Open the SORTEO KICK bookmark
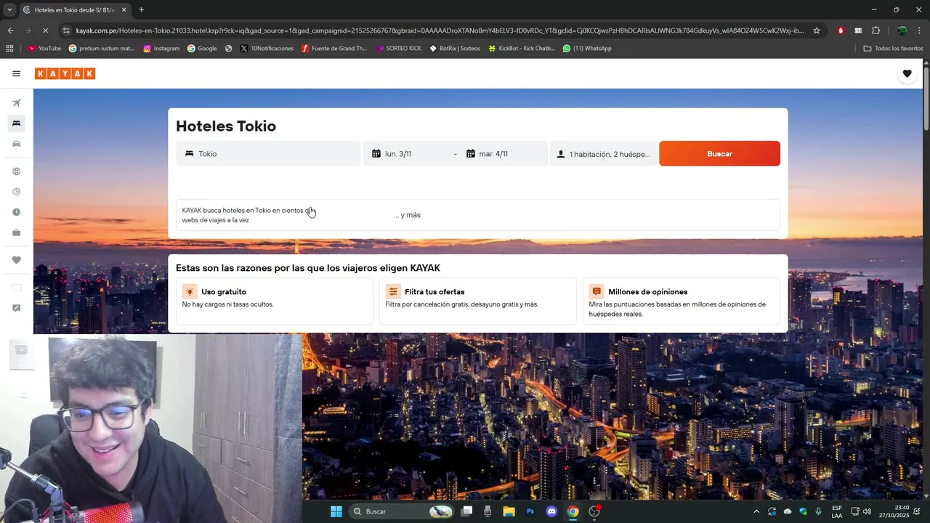 [x=399, y=48]
